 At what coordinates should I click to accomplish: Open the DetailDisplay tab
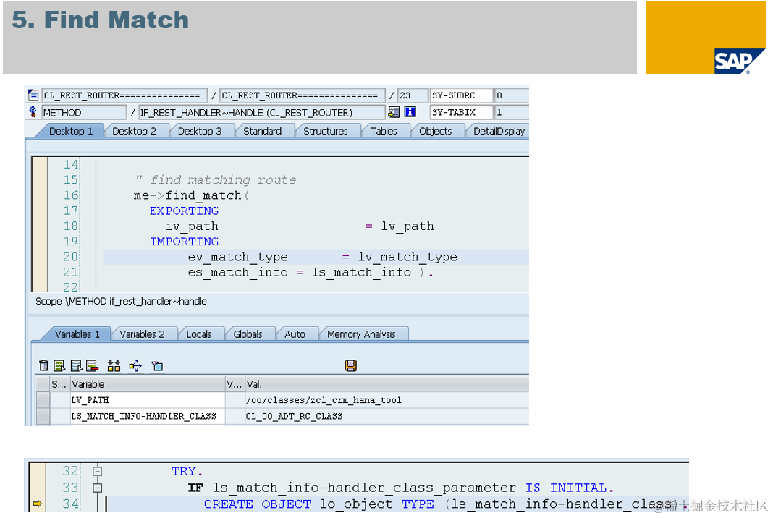pos(499,131)
